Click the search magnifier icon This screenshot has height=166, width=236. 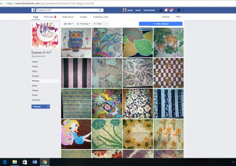coord(100,10)
